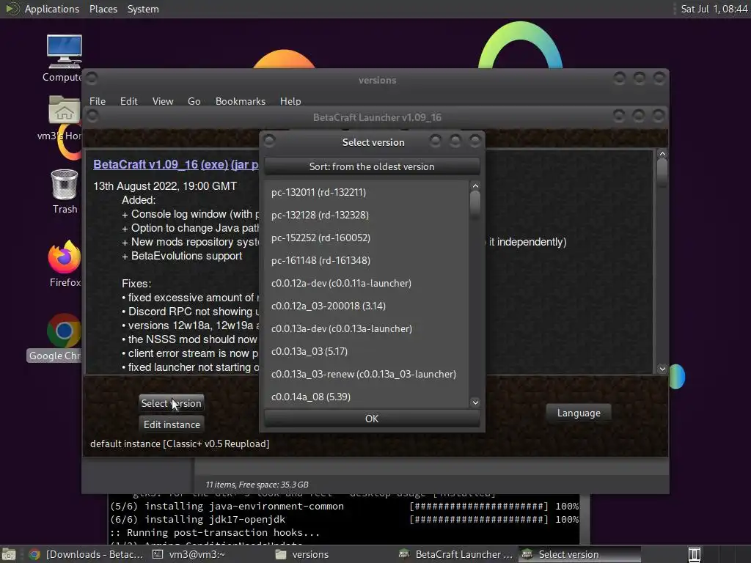Open Go menu in versions window
The image size is (751, 563).
coord(194,101)
